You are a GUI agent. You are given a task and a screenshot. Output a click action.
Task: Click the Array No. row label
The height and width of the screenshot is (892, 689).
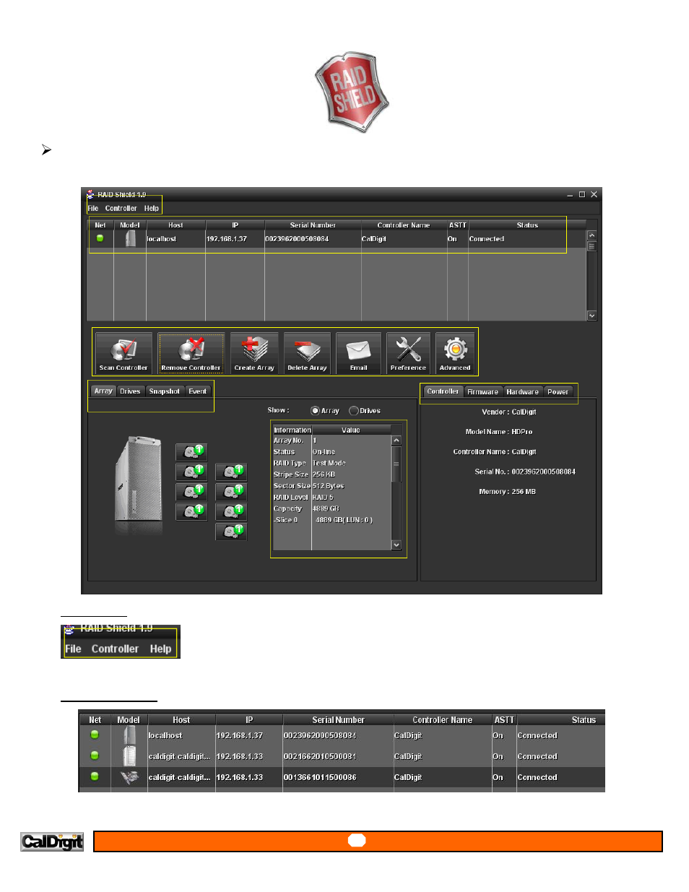pos(288,440)
